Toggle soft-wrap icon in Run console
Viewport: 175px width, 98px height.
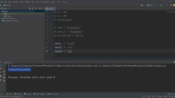(4, 72)
